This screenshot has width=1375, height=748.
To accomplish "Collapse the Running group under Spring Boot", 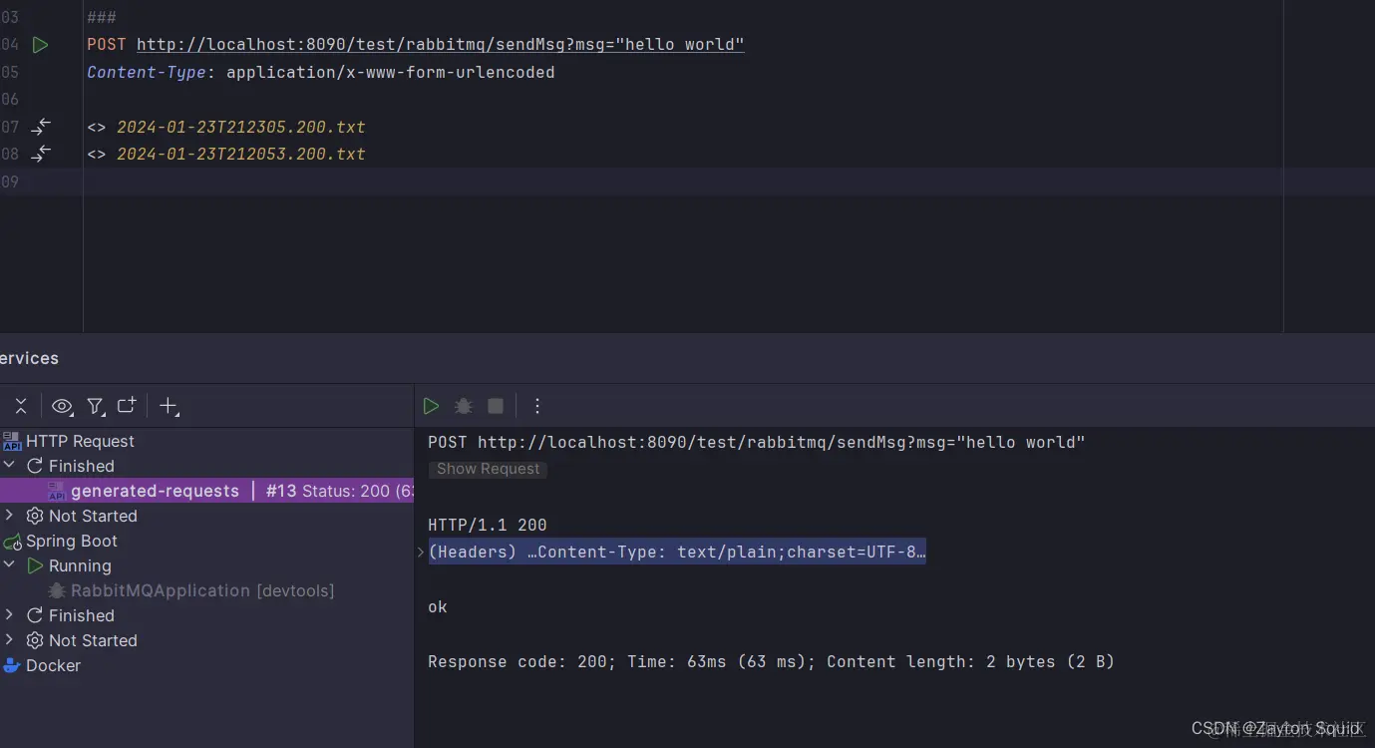I will (10, 565).
